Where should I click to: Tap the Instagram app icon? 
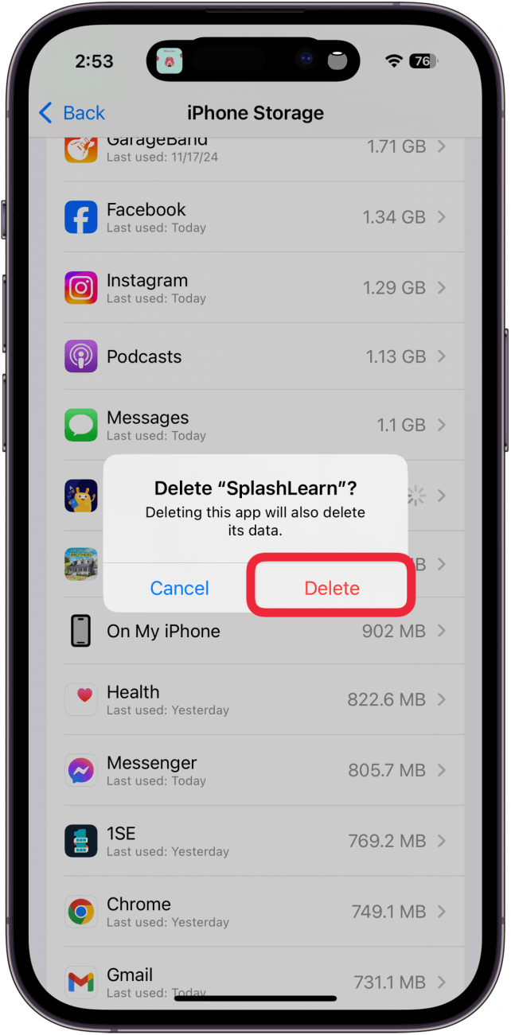coord(81,288)
